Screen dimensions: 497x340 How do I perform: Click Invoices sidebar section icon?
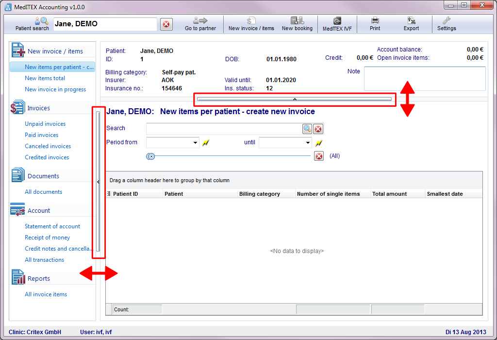pyautogui.click(x=17, y=107)
